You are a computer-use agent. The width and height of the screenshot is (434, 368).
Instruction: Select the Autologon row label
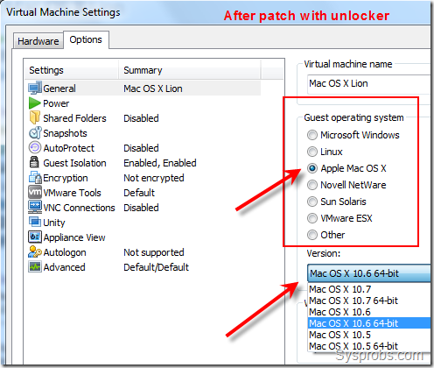65,252
